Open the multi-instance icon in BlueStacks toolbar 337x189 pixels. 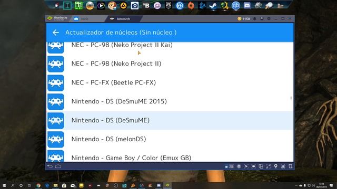pos(261,166)
